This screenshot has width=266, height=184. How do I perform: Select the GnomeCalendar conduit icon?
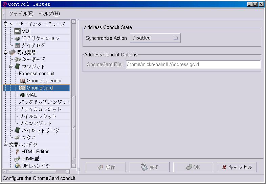coord(23,81)
